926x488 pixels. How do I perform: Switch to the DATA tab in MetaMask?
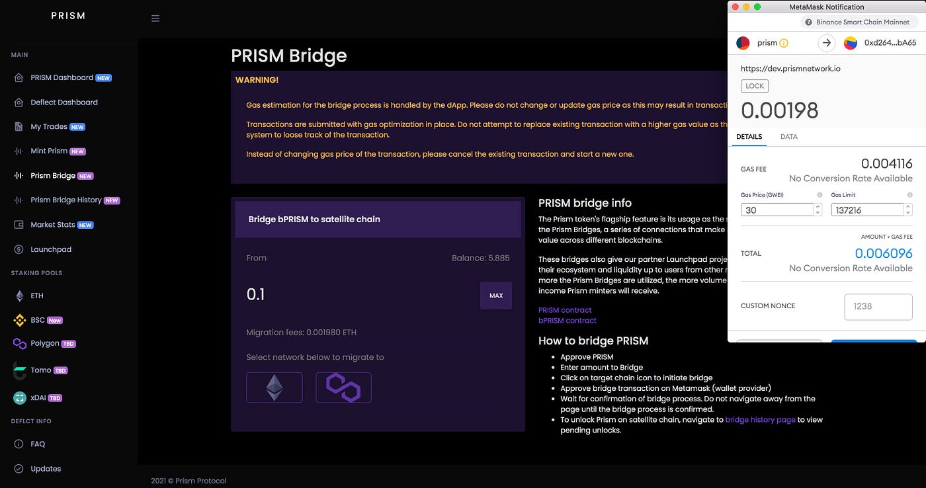point(789,137)
